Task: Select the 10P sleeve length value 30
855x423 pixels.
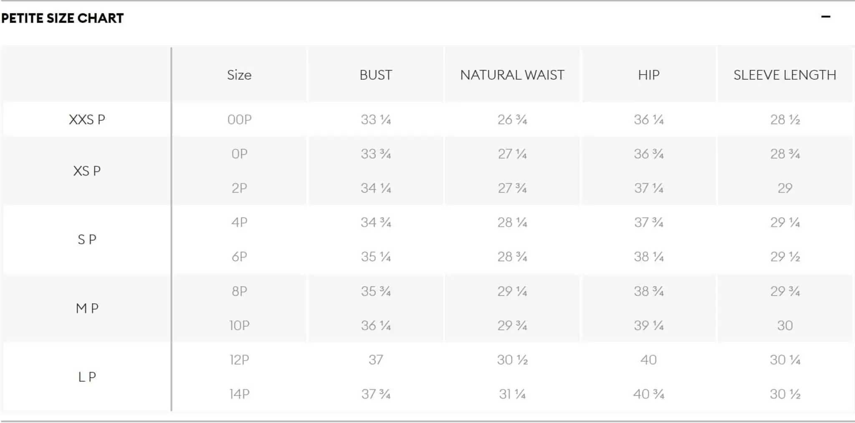Action: tap(785, 325)
